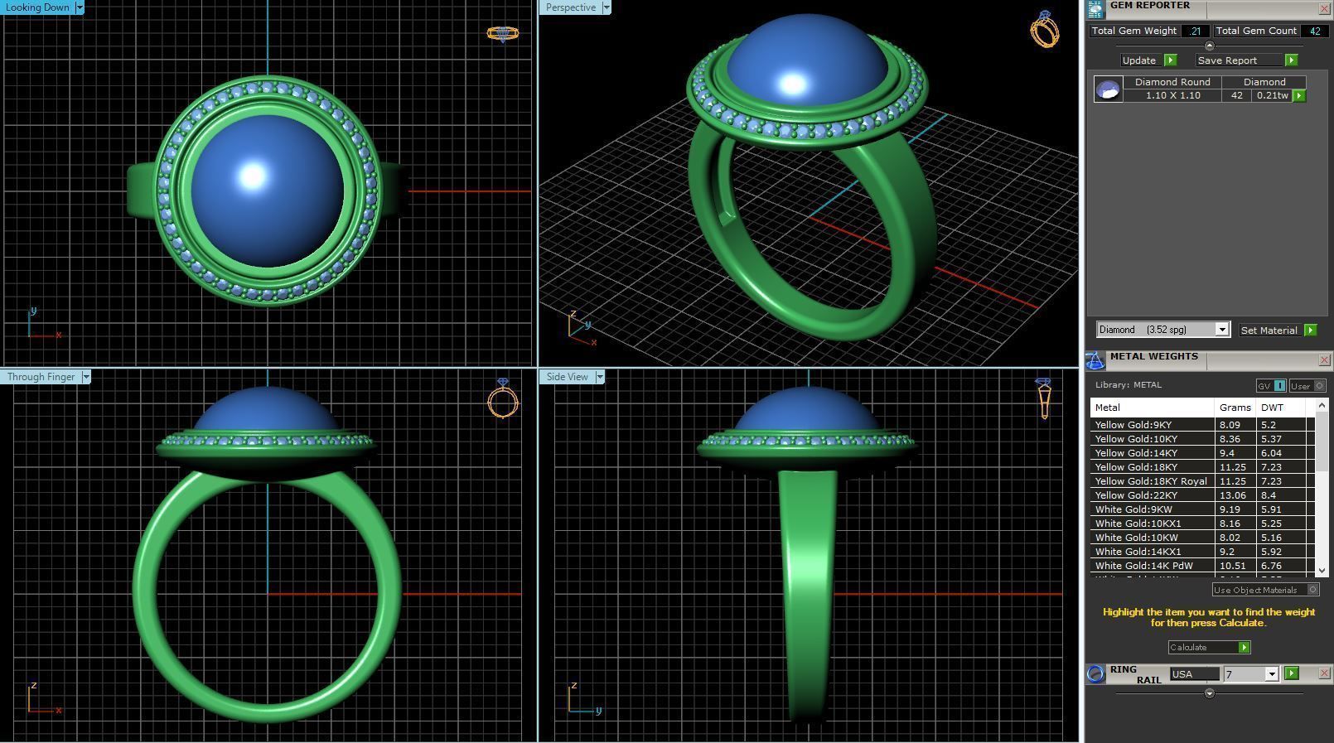The height and width of the screenshot is (743, 1334).
Task: Click the green apply arrow in Ring Rail
Action: 1291,673
